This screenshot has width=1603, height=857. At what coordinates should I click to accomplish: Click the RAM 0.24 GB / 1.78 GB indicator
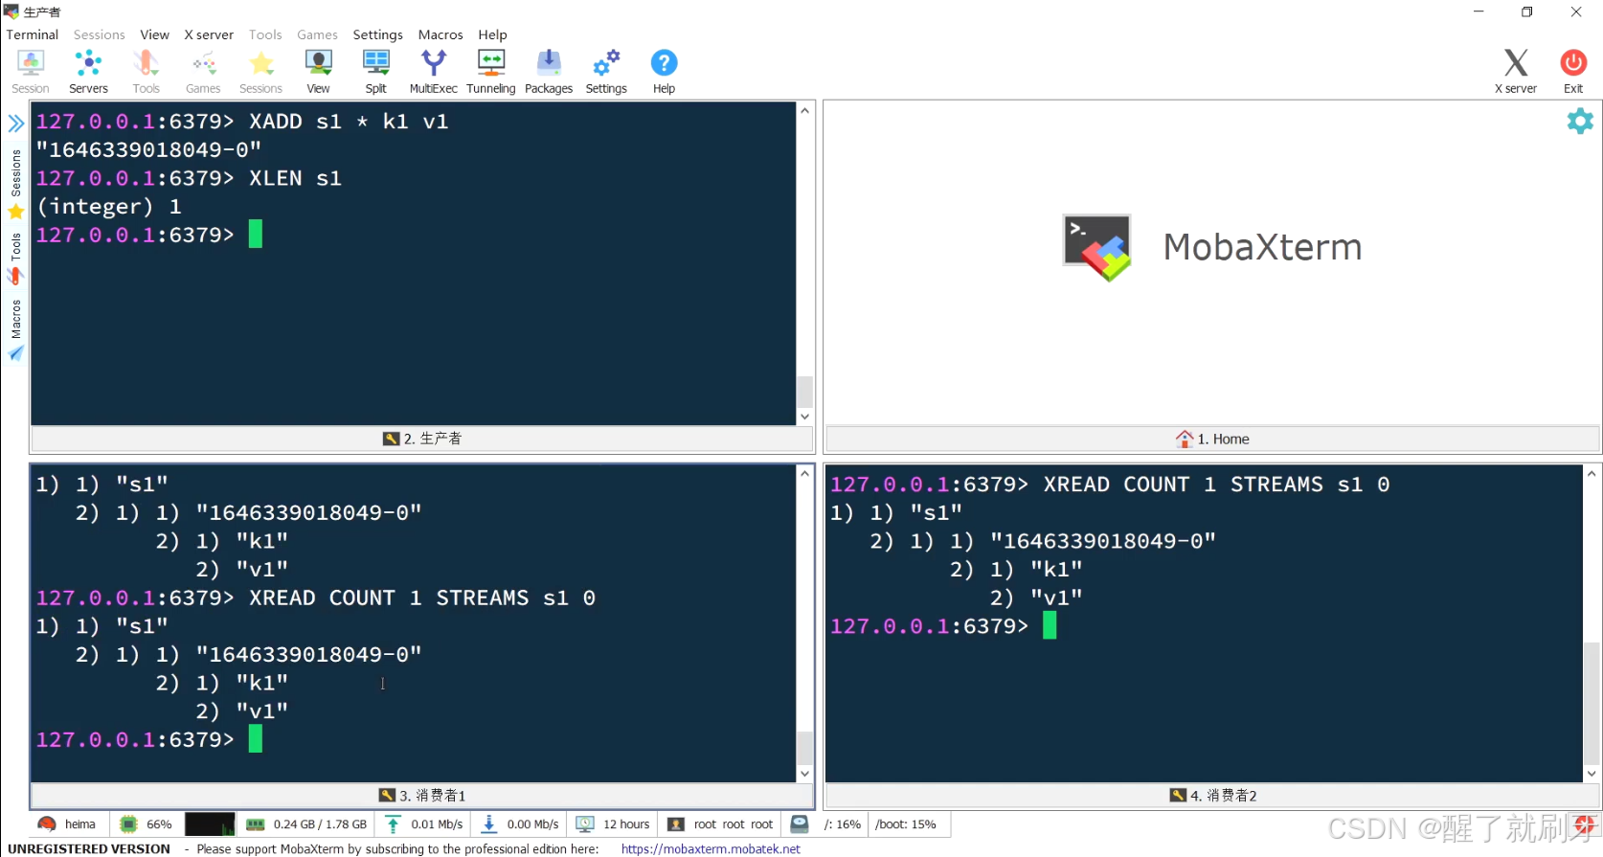click(x=307, y=824)
